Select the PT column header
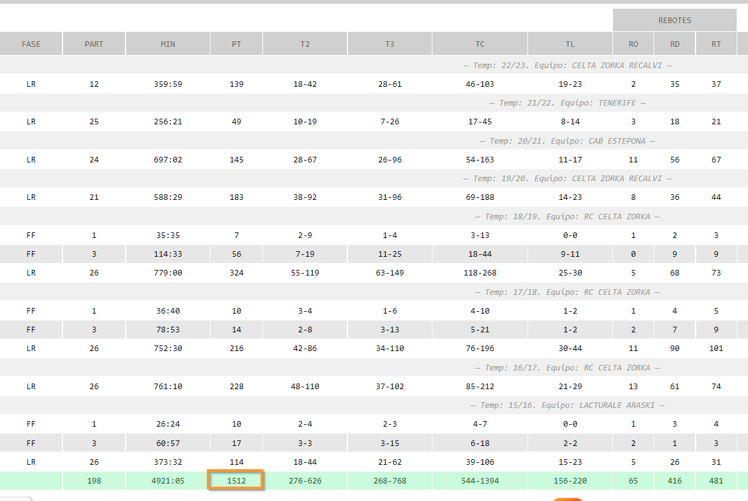 237,44
